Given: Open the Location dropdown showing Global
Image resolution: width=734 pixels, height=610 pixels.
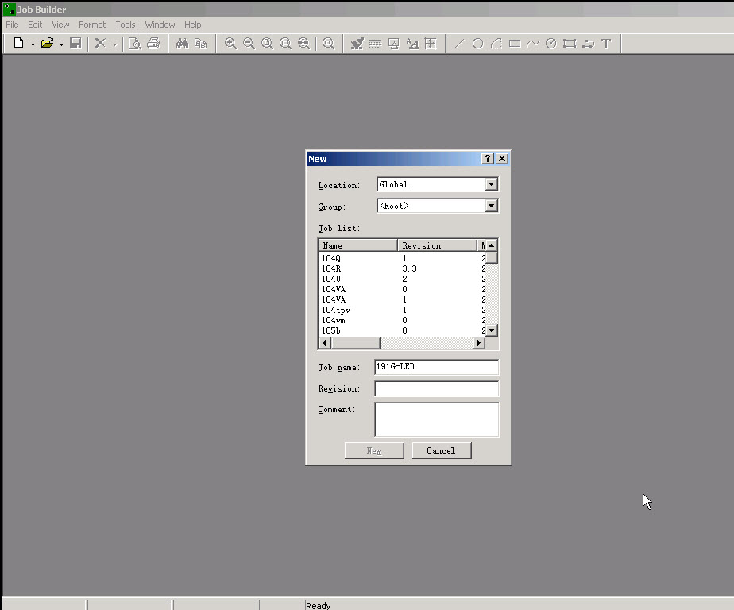Looking at the screenshot, I should [491, 184].
